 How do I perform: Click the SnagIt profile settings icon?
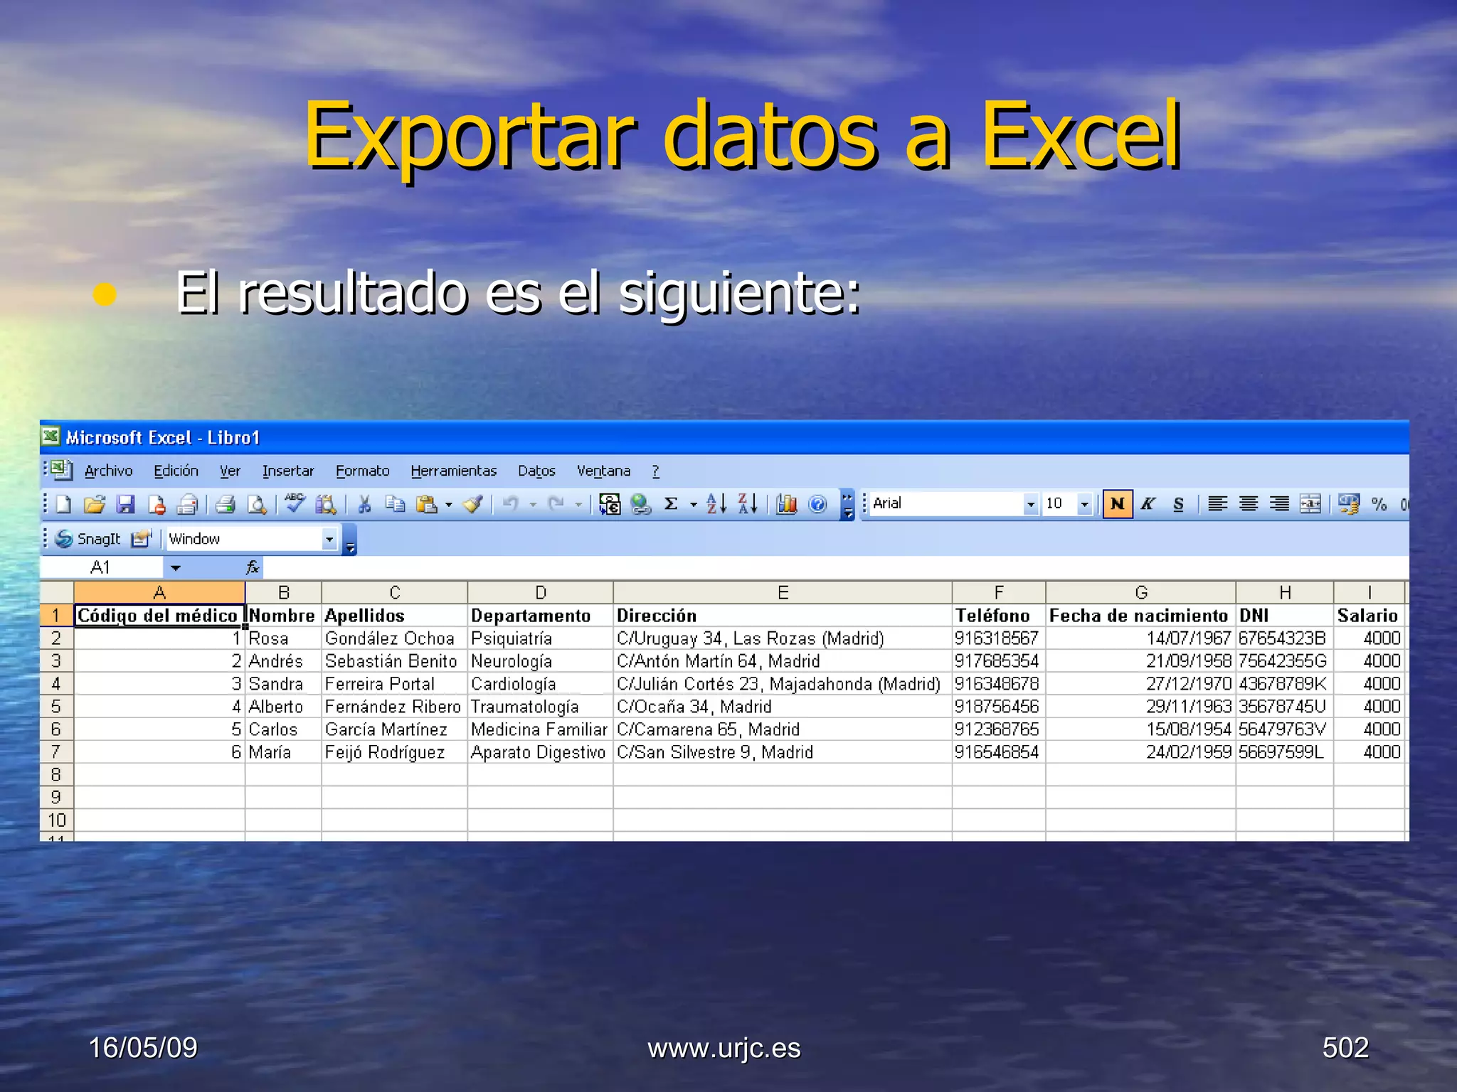click(142, 539)
